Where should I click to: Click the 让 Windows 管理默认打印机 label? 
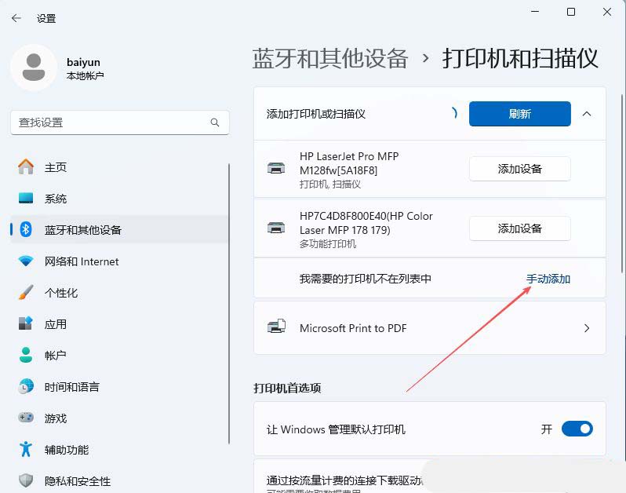click(336, 429)
